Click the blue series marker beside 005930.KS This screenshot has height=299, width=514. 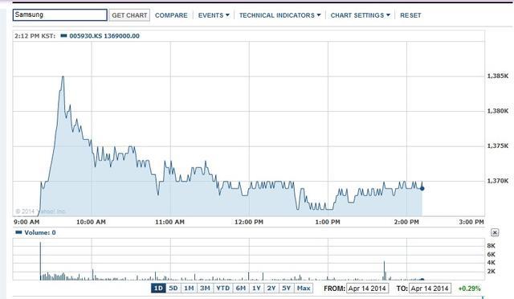[64, 35]
